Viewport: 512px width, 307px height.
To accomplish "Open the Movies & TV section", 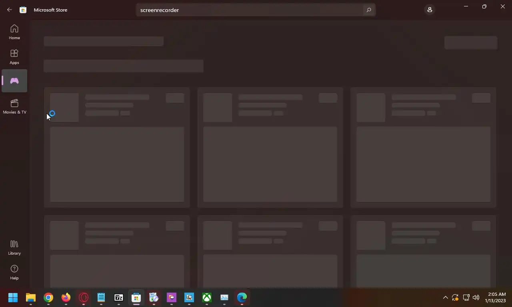I will pos(14,106).
